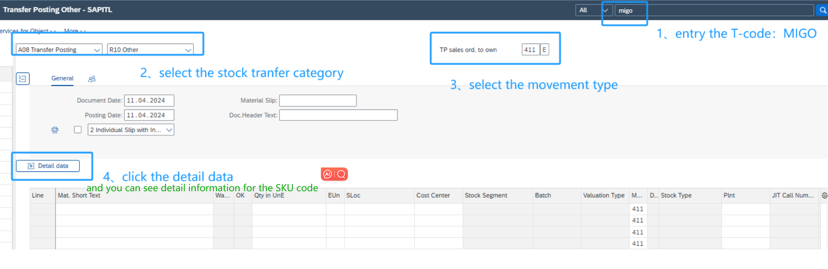Open the partner tab icon beside General

[x=92, y=79]
